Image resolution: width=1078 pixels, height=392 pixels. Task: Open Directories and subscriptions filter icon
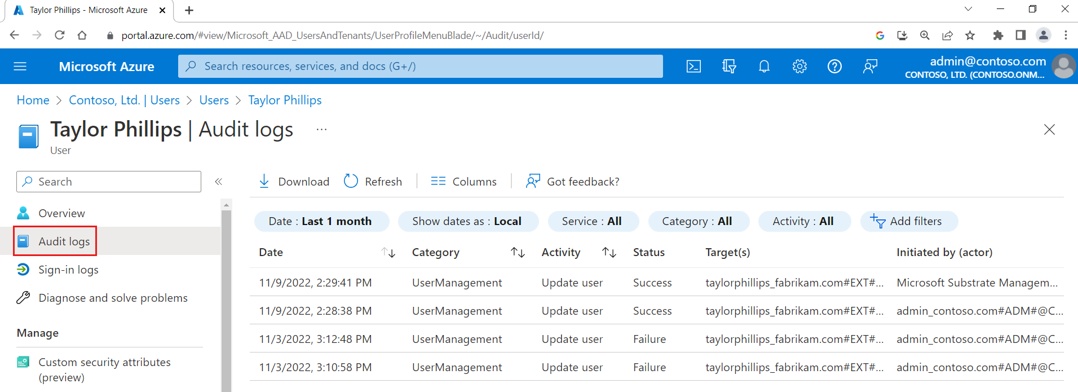click(x=729, y=67)
